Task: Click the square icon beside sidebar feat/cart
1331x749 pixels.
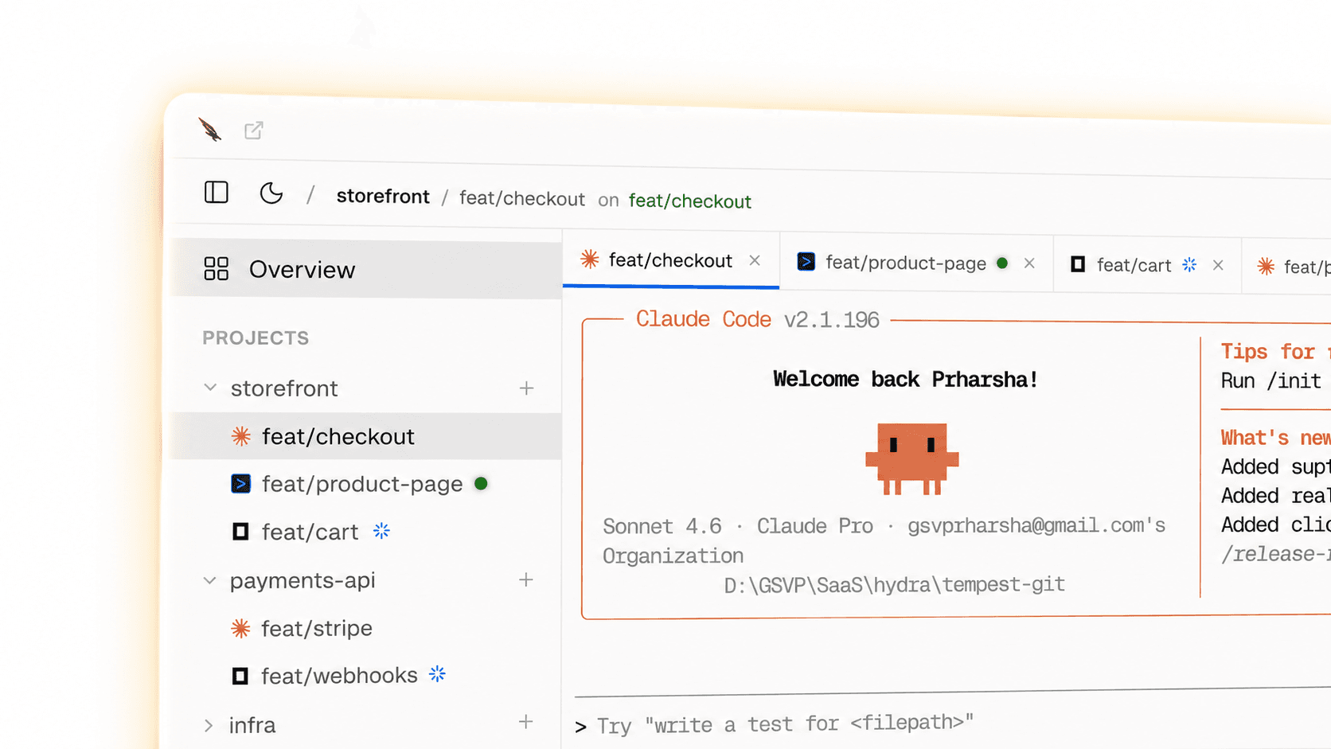Action: pos(240,532)
